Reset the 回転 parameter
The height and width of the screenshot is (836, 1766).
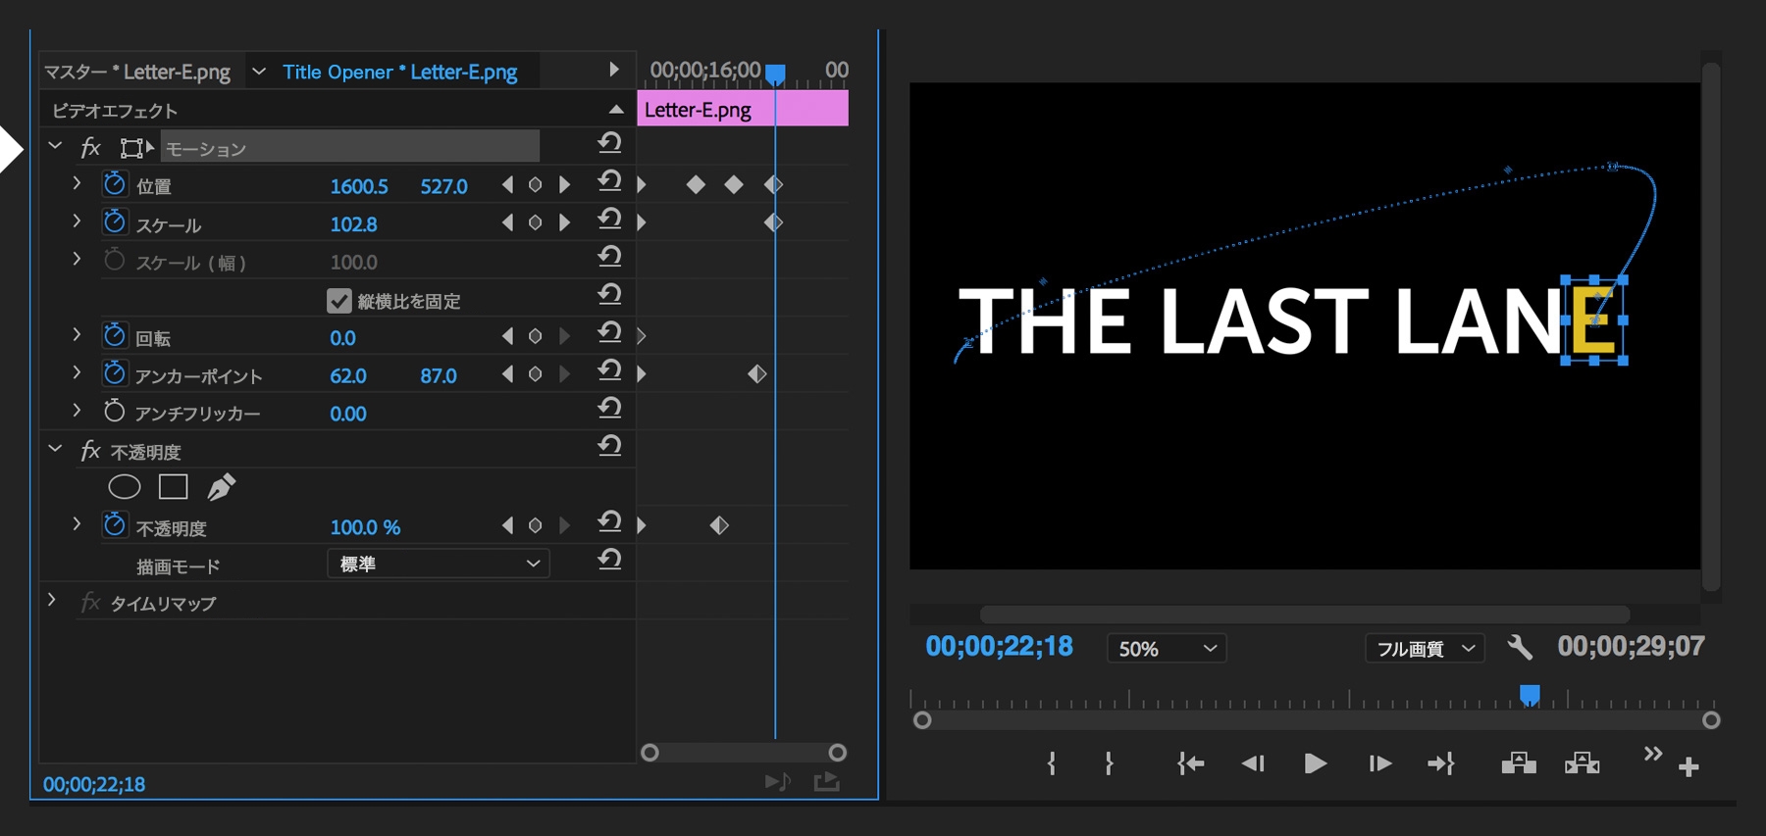coord(609,332)
